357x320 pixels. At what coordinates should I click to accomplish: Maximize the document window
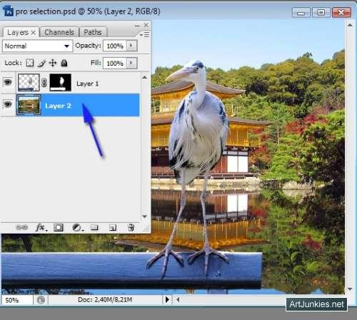321,12
